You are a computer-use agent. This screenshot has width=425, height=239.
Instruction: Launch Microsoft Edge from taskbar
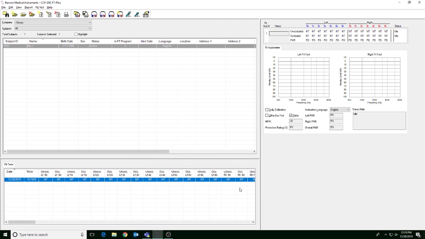(x=103, y=235)
